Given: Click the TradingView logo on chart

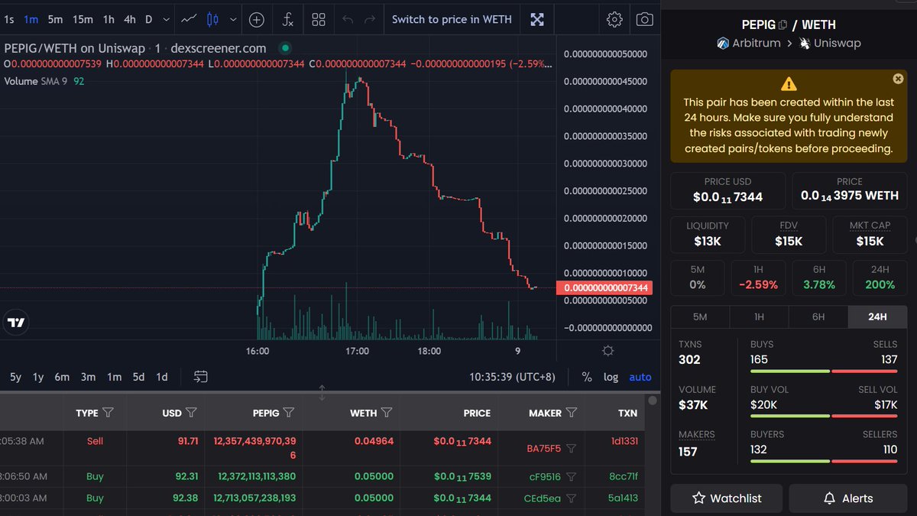Looking at the screenshot, I should pyautogui.click(x=16, y=323).
